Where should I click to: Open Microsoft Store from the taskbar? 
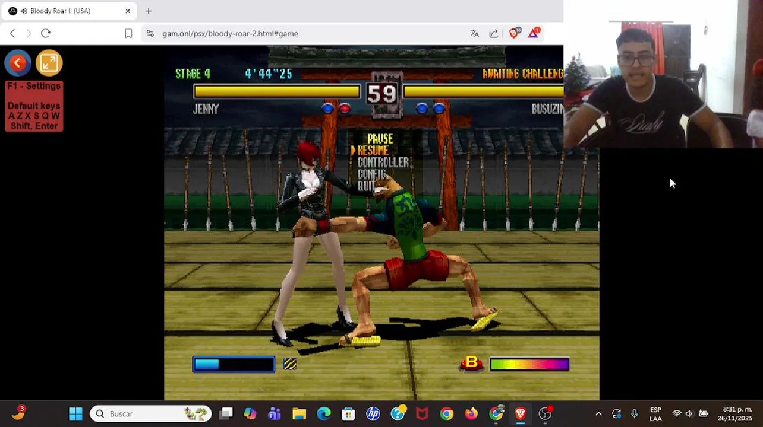pos(348,413)
